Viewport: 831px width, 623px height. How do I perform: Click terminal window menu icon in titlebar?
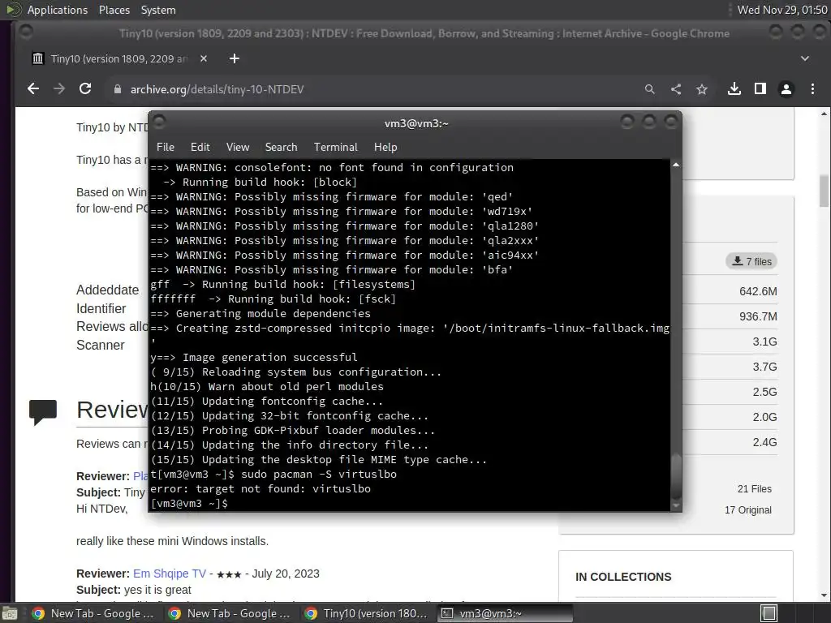159,122
